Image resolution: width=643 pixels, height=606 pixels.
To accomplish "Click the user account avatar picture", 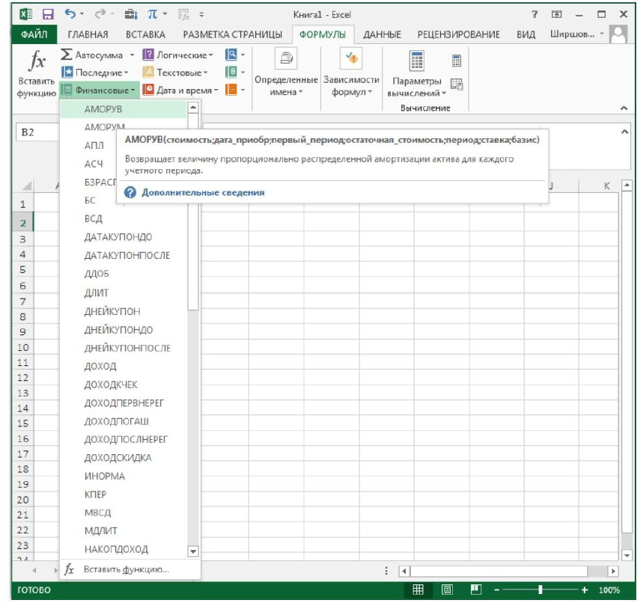I will point(618,34).
